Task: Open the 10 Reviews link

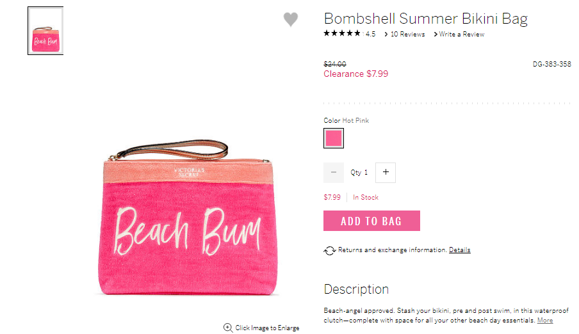Action: click(407, 35)
